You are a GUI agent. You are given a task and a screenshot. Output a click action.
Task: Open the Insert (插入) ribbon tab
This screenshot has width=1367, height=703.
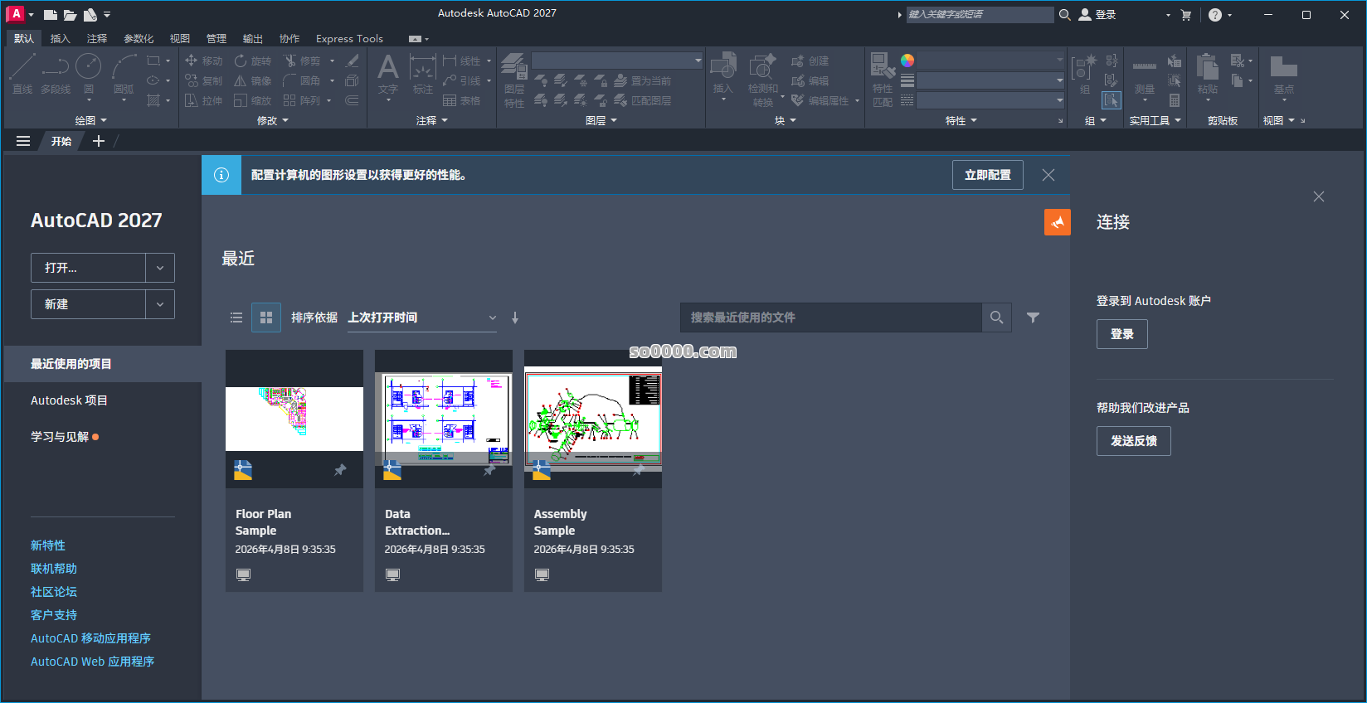click(60, 39)
